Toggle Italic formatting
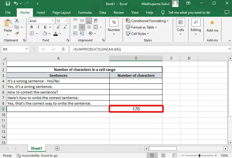232x158 pixels. [x=38, y=27]
